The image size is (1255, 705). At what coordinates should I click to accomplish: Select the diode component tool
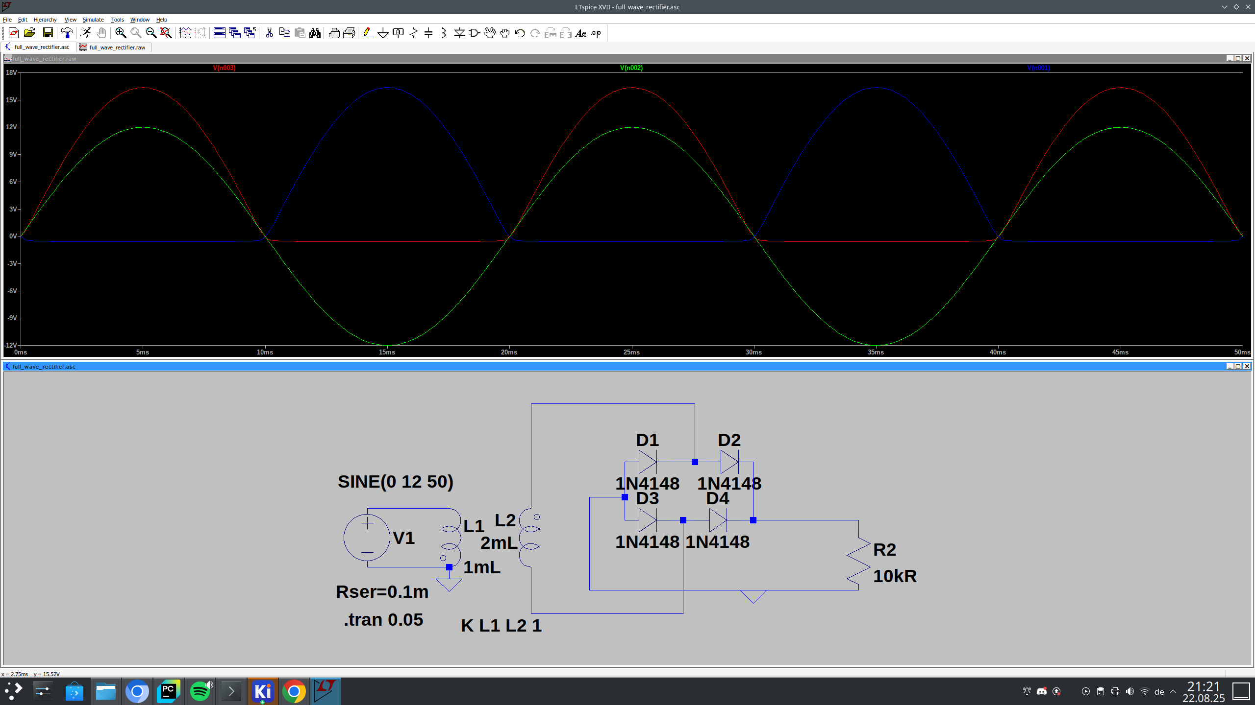(459, 33)
